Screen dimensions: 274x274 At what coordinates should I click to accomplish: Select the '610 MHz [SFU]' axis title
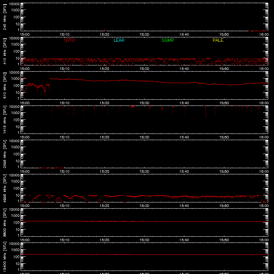tap(5, 85)
